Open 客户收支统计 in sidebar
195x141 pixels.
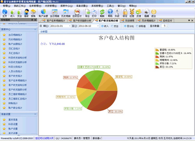(x=15, y=76)
